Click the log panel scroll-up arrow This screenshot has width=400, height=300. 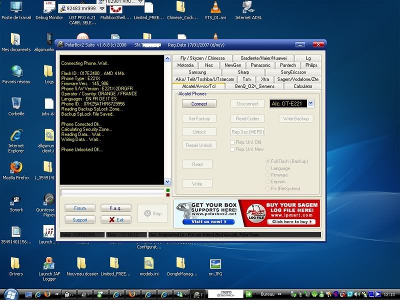click(x=167, y=58)
